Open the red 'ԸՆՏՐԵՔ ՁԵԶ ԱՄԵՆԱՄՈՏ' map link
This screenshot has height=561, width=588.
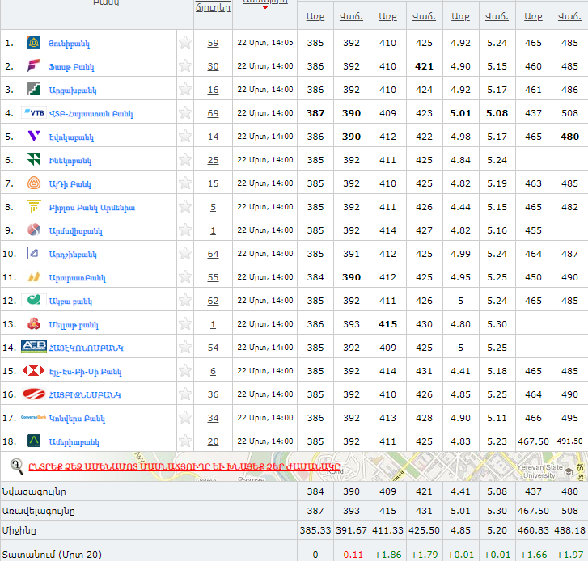tap(184, 467)
